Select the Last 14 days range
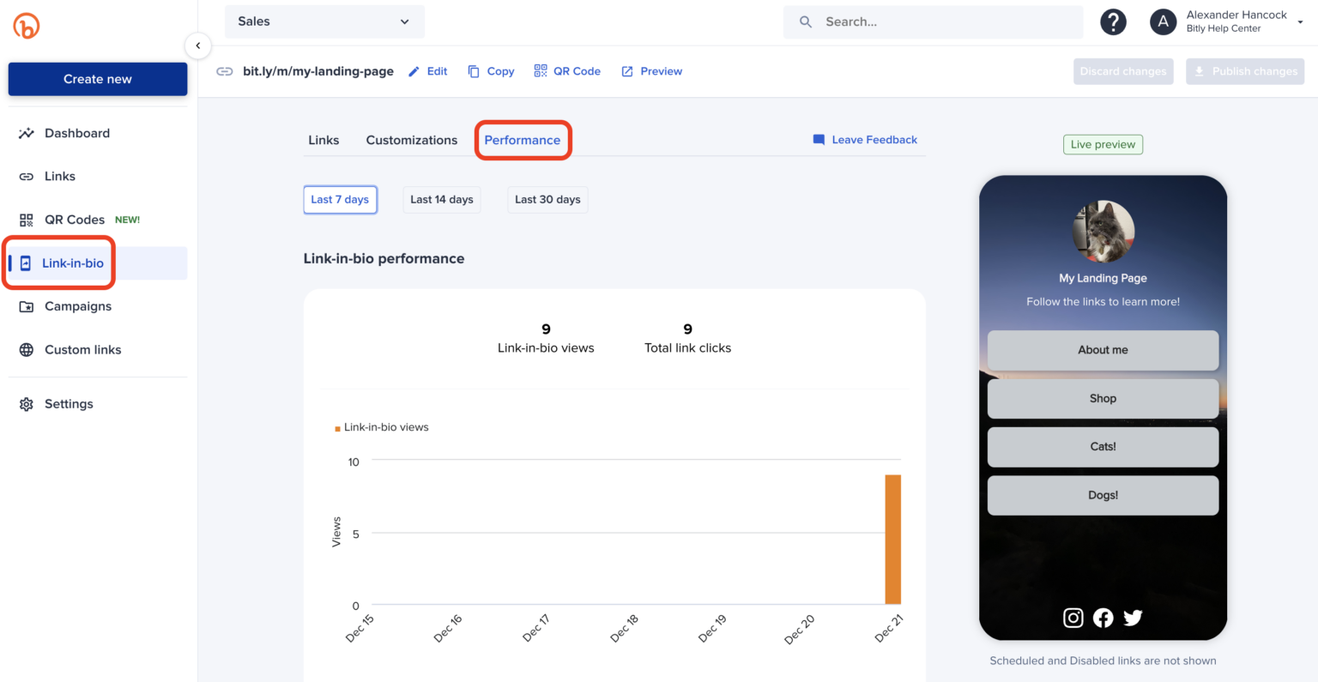The image size is (1318, 682). click(441, 199)
